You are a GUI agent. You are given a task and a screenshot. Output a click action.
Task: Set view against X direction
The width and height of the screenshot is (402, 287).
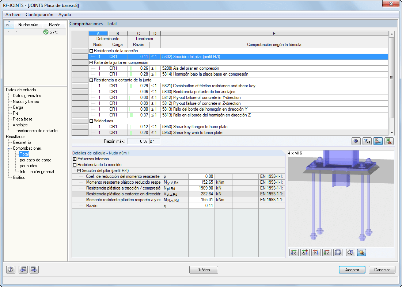coord(305,253)
